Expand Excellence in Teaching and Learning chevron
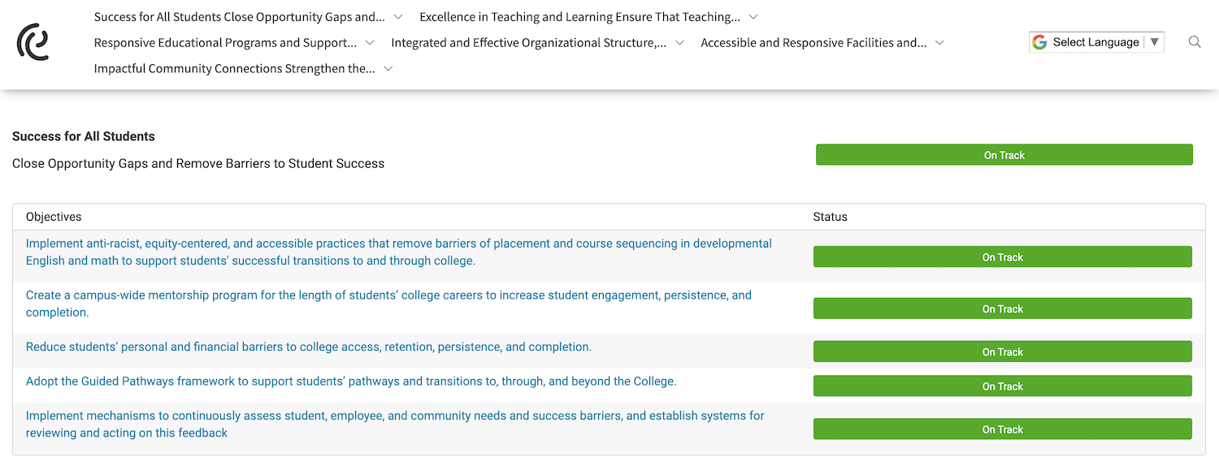Screen dimensions: 1219x465 [753, 17]
